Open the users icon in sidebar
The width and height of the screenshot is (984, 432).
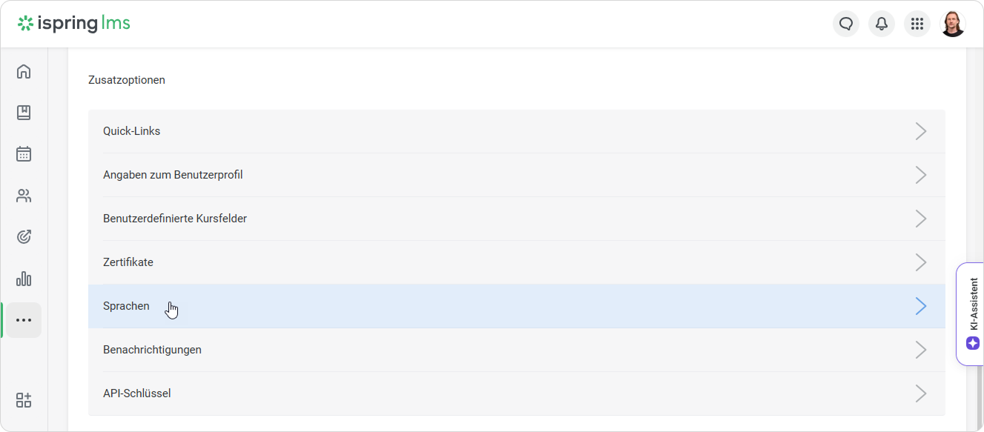(24, 196)
